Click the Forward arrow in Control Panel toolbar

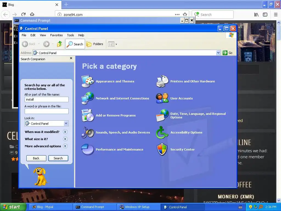point(46,44)
